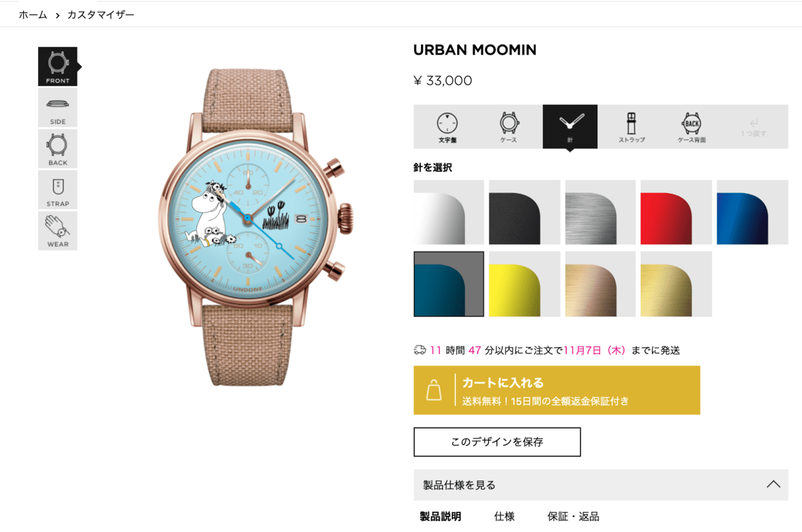802x532 pixels.
Task: Show the BACK view of the watch
Action: click(x=57, y=148)
